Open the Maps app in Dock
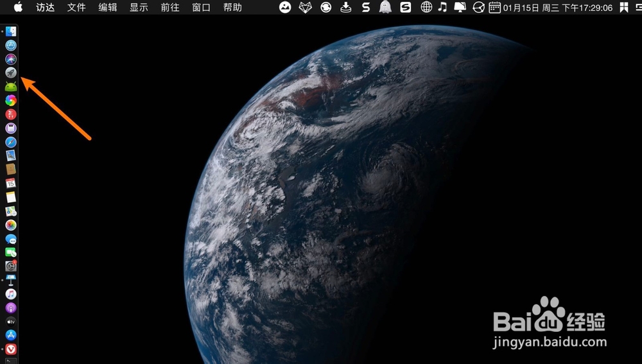 coord(11,211)
